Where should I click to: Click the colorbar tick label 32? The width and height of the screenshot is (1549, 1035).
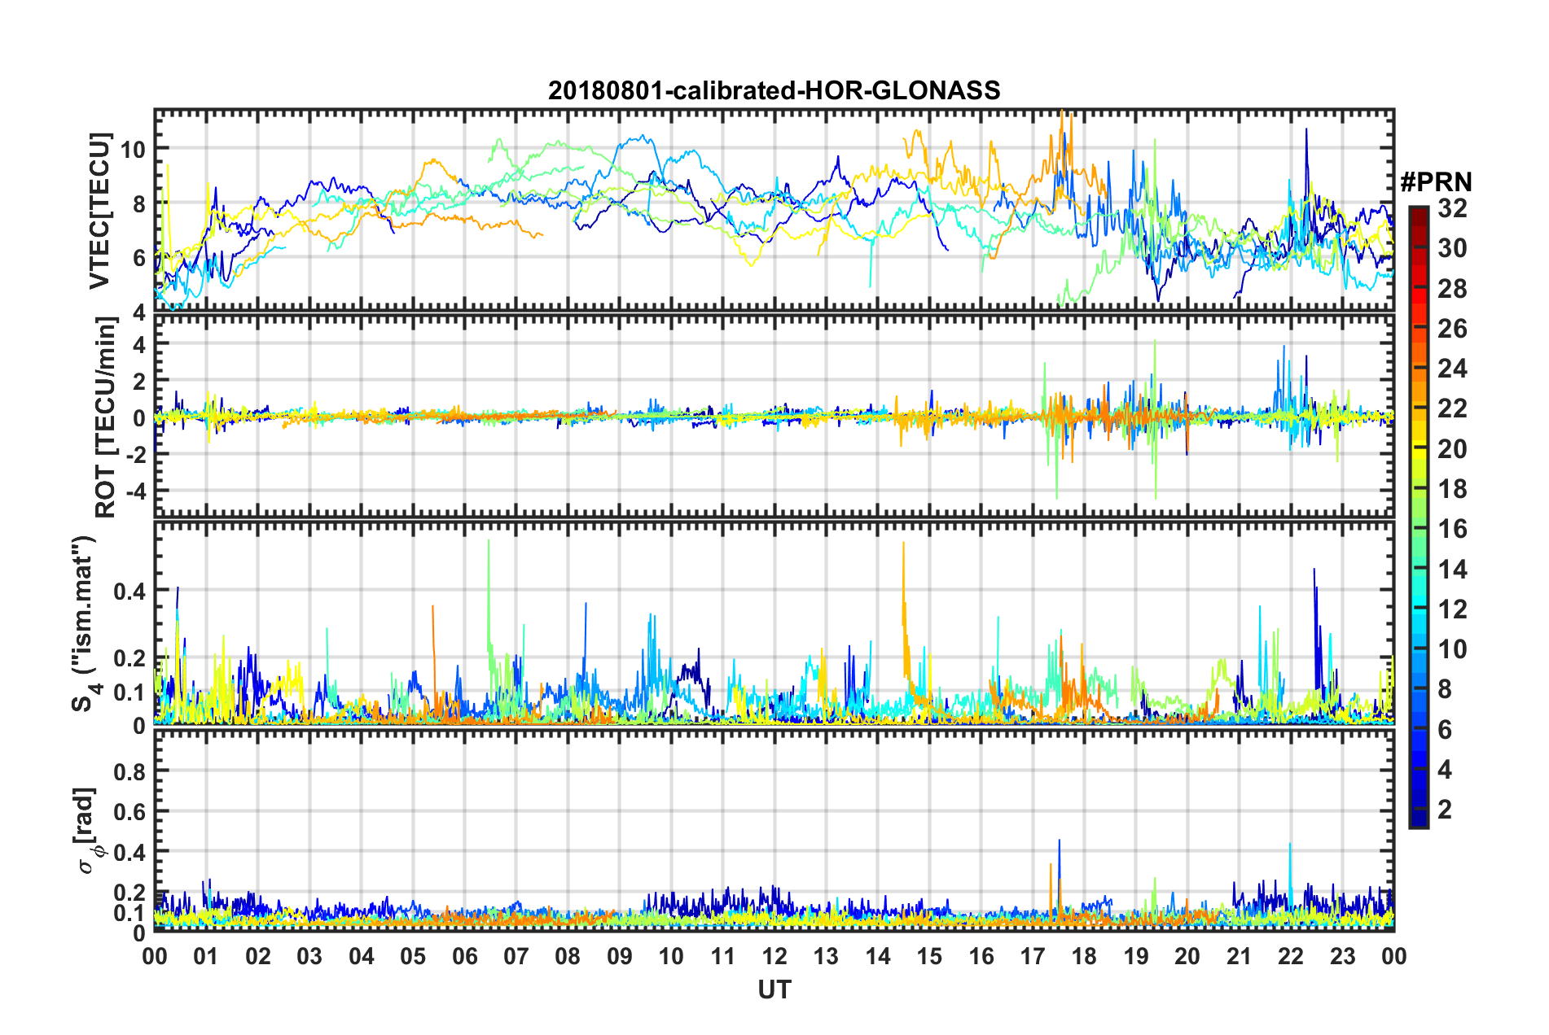point(1452,208)
